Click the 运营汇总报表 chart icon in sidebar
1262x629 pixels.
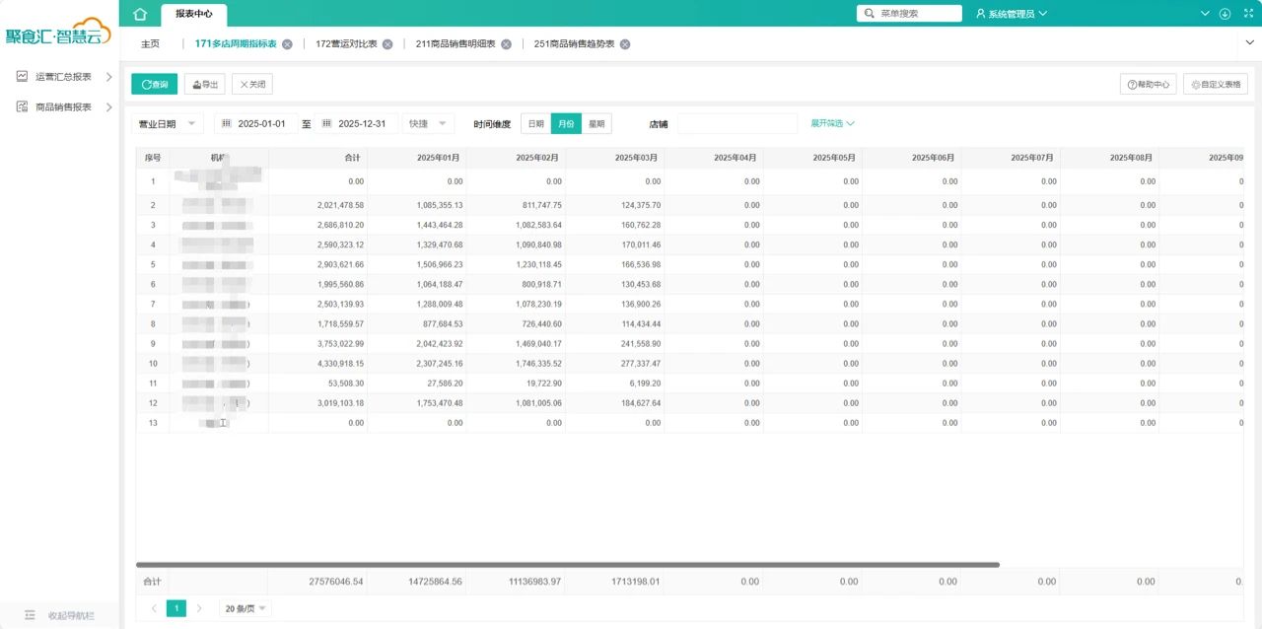pos(22,76)
